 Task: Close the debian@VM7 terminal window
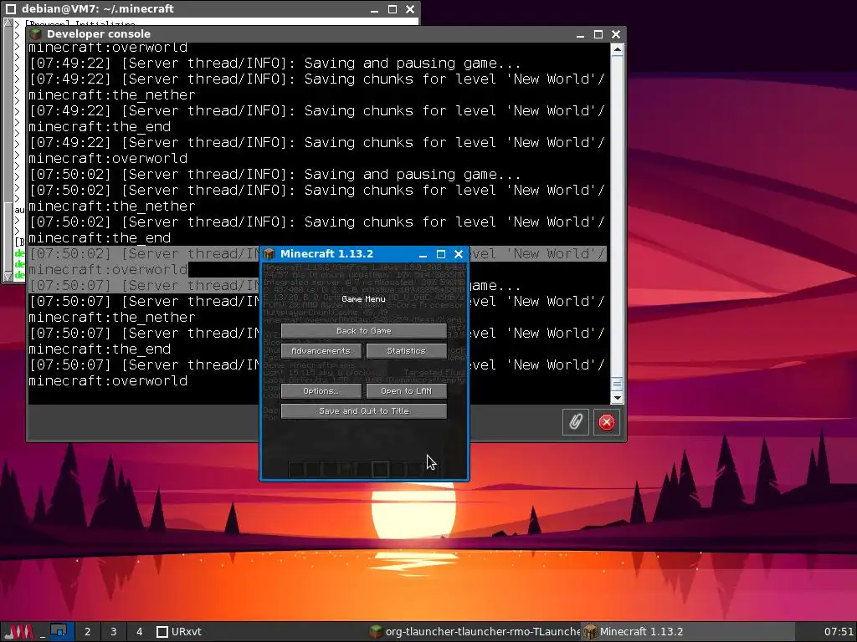pyautogui.click(x=410, y=9)
